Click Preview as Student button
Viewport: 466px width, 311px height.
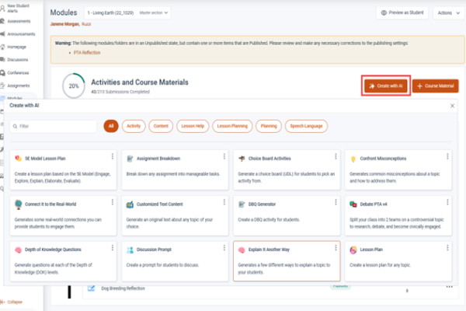pos(402,12)
